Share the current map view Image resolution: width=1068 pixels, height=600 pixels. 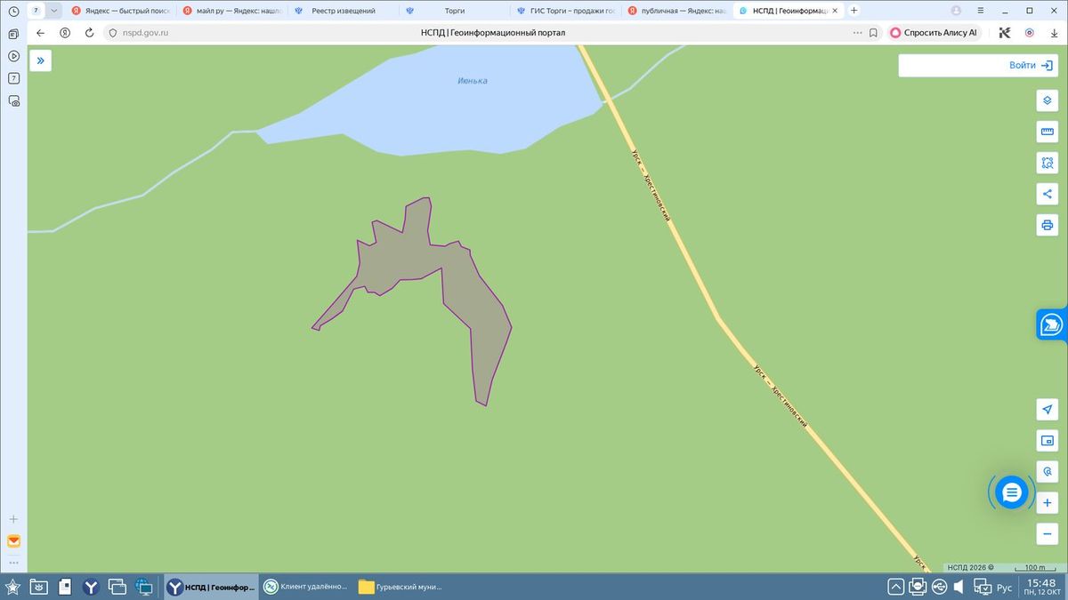1047,194
